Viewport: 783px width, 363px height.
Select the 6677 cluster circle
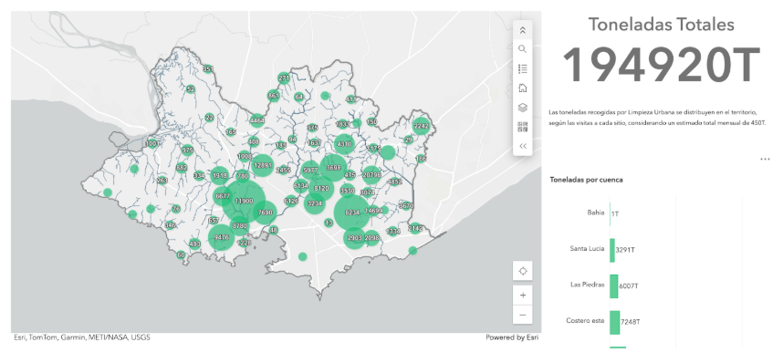[x=223, y=196]
